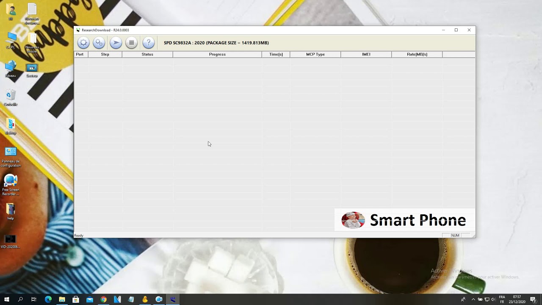
Task: Select the Time(s) column header
Action: (x=276, y=54)
